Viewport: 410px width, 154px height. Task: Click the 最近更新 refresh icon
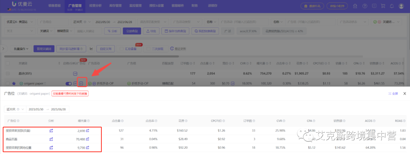pos(172,49)
